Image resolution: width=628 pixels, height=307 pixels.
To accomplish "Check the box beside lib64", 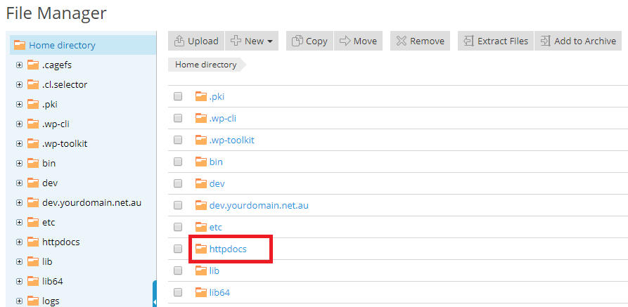I will (x=178, y=292).
